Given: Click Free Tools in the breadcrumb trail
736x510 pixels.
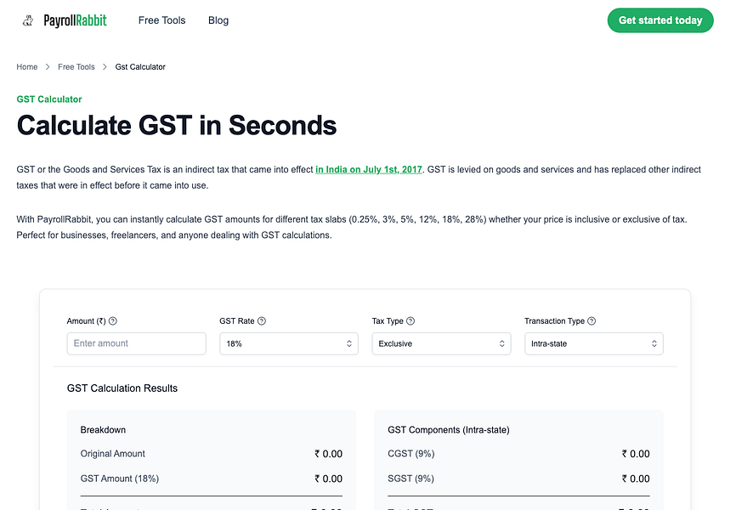Looking at the screenshot, I should coord(76,66).
